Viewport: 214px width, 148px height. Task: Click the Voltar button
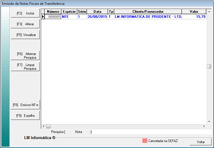(201, 142)
